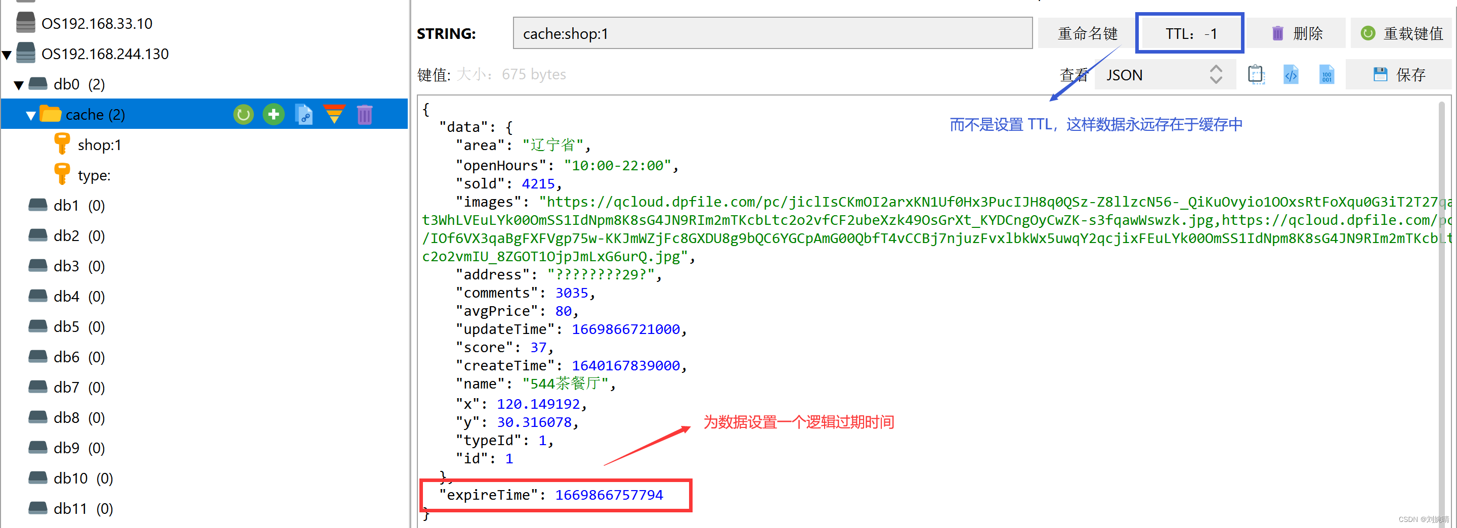
Task: Click the "openHours" value 10:00-22:00
Action: click(x=617, y=165)
